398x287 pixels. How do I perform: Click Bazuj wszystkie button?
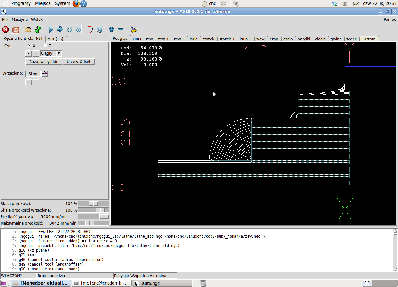point(44,61)
